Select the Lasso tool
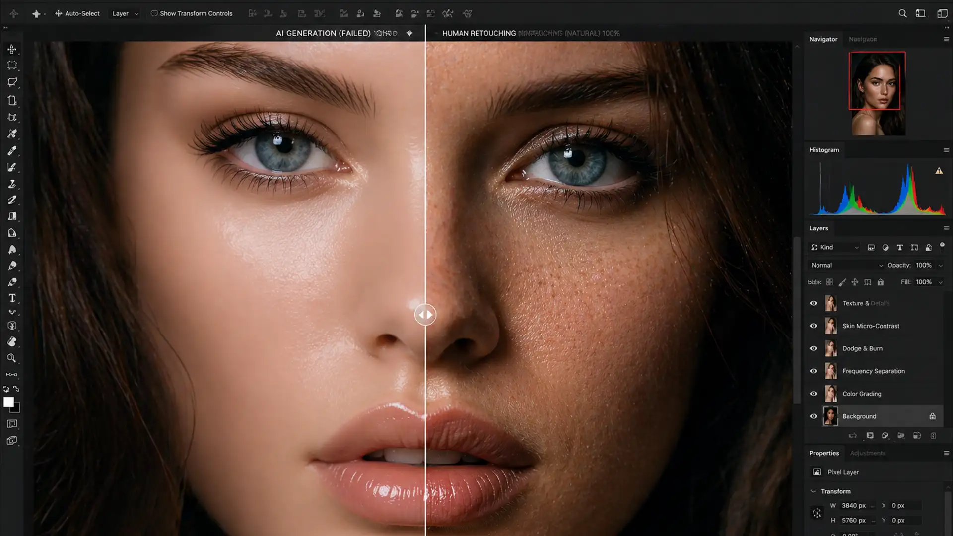Image resolution: width=953 pixels, height=536 pixels. point(12,82)
